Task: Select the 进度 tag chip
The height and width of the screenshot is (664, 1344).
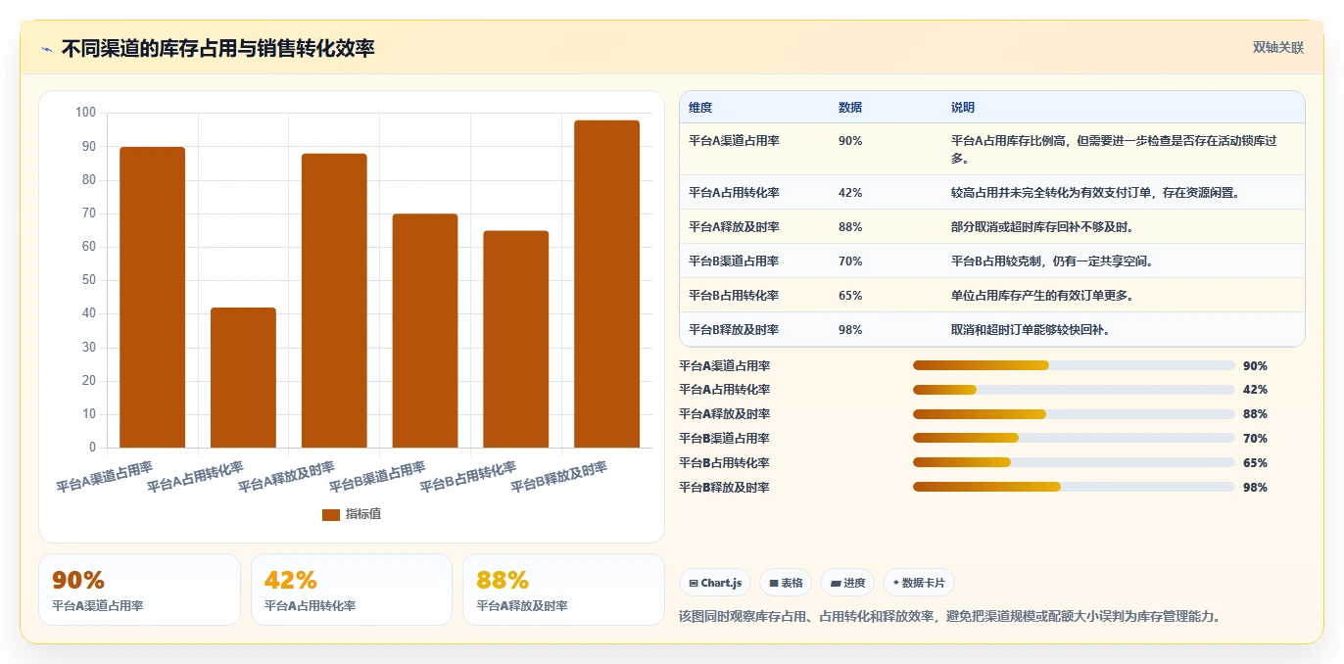Action: (x=847, y=583)
